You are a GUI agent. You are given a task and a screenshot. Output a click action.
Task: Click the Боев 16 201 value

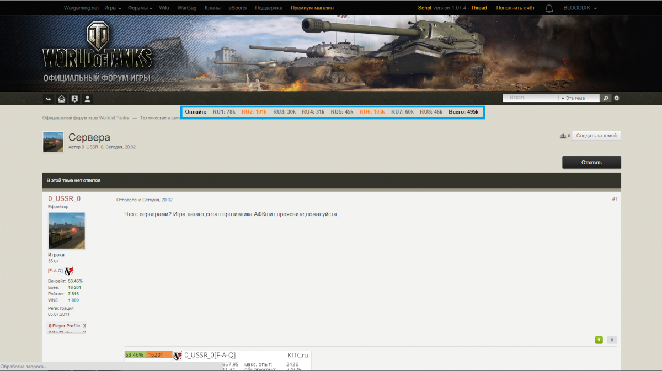pyautogui.click(x=74, y=288)
